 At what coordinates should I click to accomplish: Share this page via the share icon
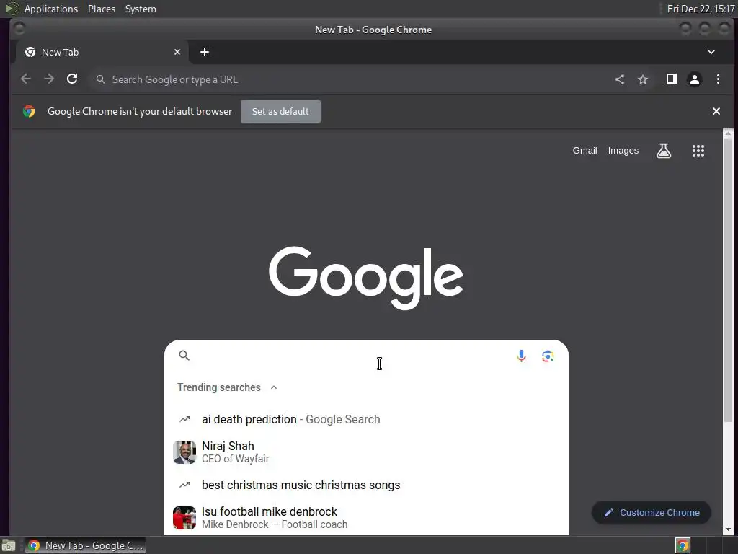[620, 79]
